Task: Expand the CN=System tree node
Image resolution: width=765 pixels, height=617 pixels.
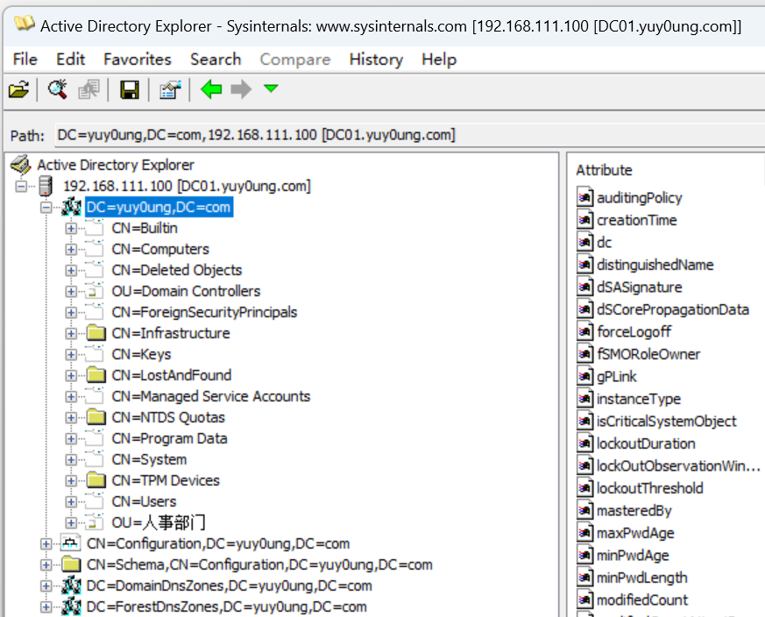Action: tap(71, 459)
